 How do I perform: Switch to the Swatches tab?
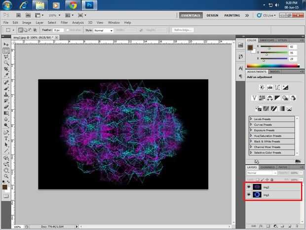[268, 40]
